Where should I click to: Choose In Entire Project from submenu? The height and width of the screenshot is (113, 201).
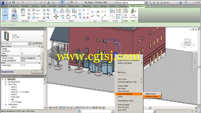point(152,97)
